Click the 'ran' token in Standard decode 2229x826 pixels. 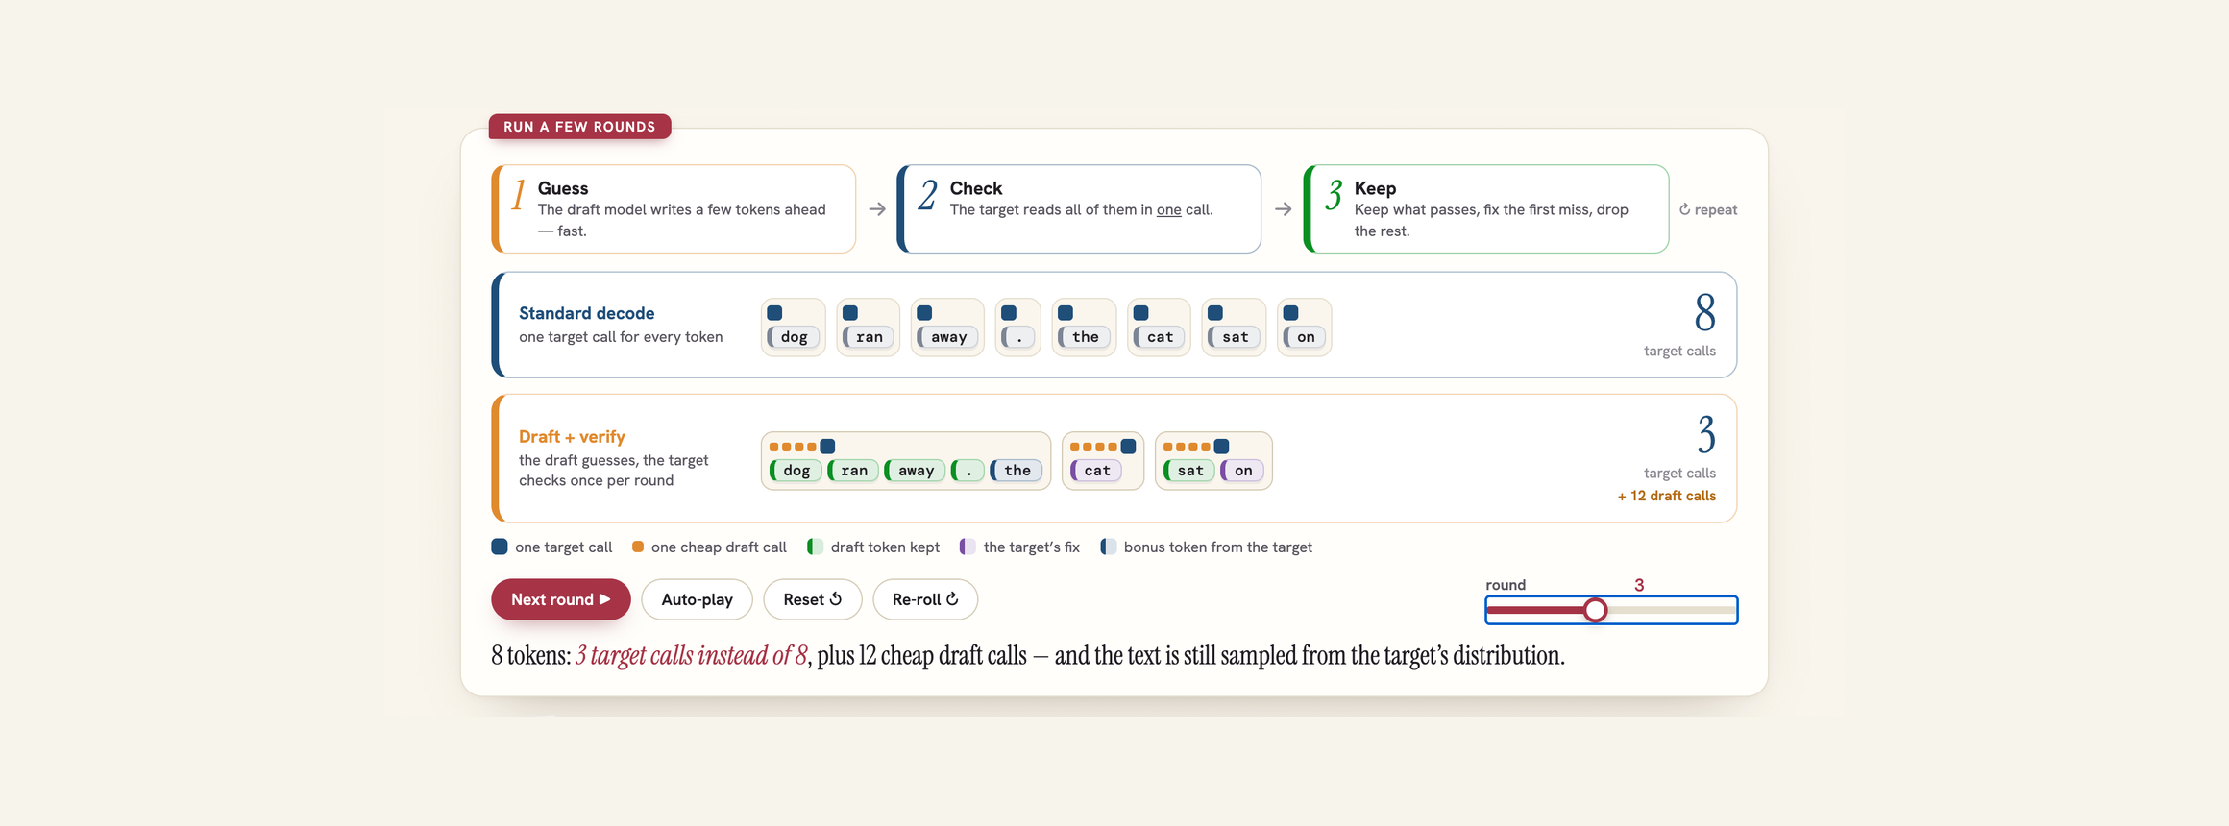click(869, 337)
